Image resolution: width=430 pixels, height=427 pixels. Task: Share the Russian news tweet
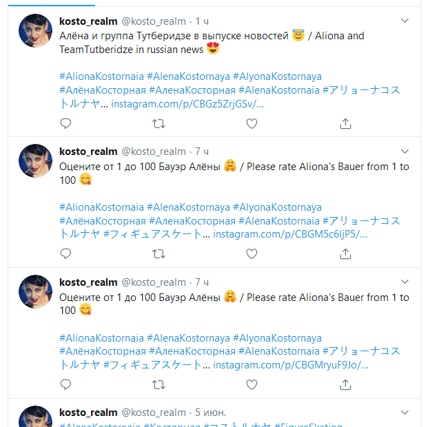345,123
